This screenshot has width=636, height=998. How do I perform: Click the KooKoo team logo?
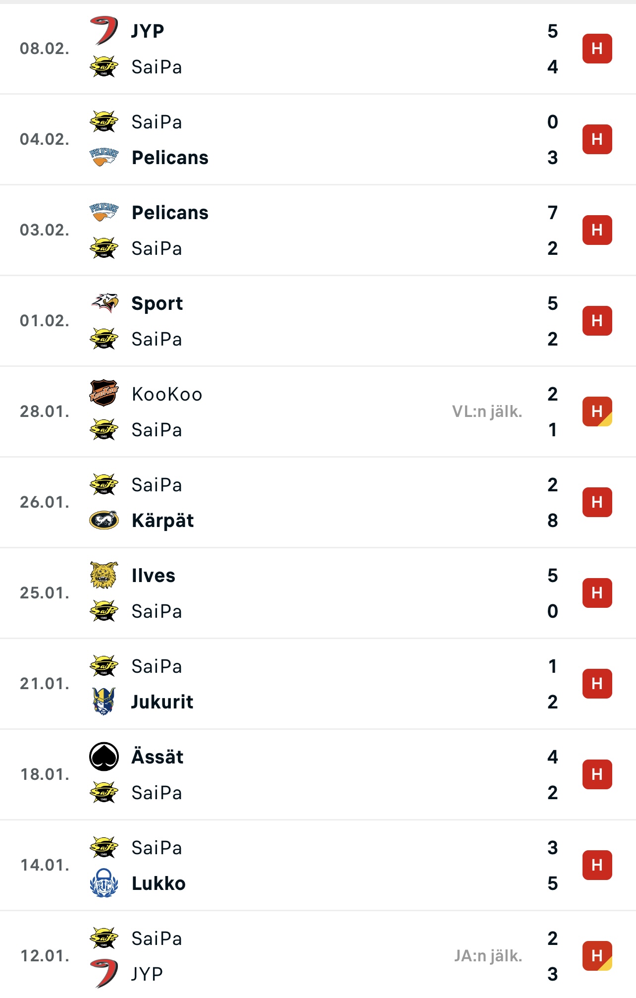tap(104, 394)
